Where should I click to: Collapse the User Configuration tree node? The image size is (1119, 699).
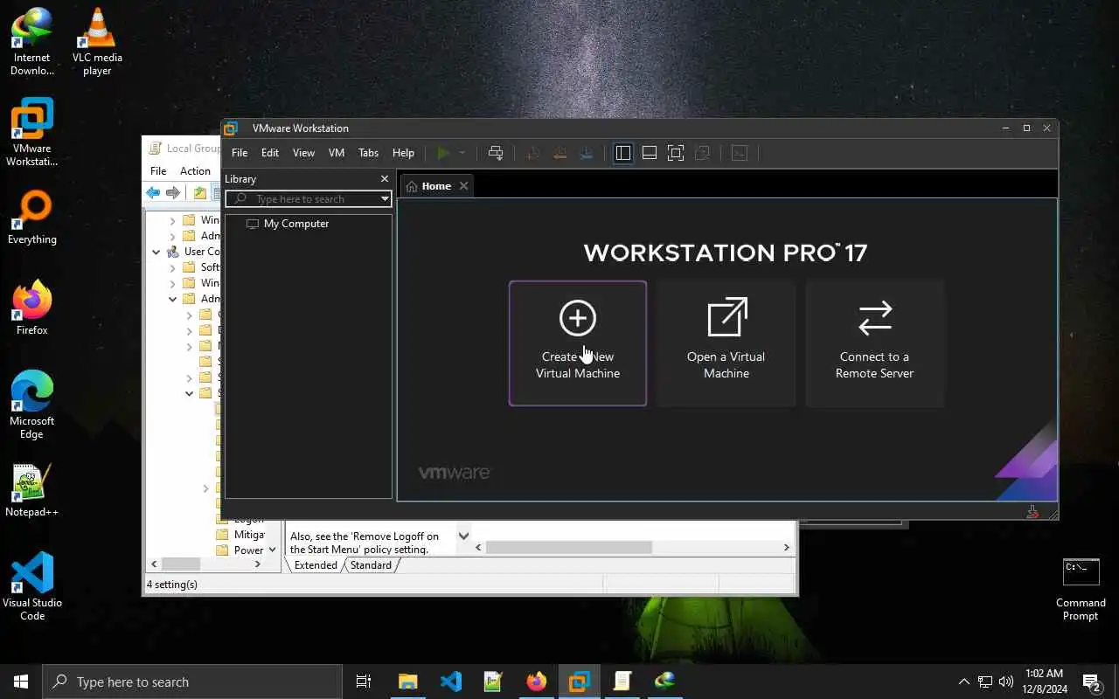tap(156, 252)
